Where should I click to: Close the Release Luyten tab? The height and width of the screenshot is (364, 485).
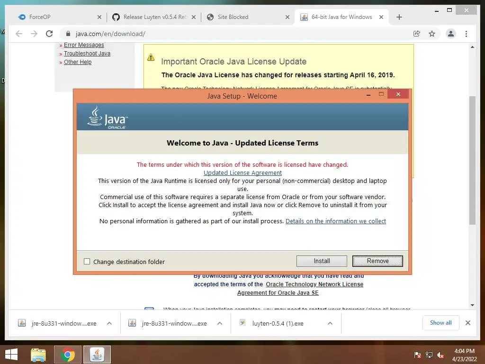tap(194, 17)
